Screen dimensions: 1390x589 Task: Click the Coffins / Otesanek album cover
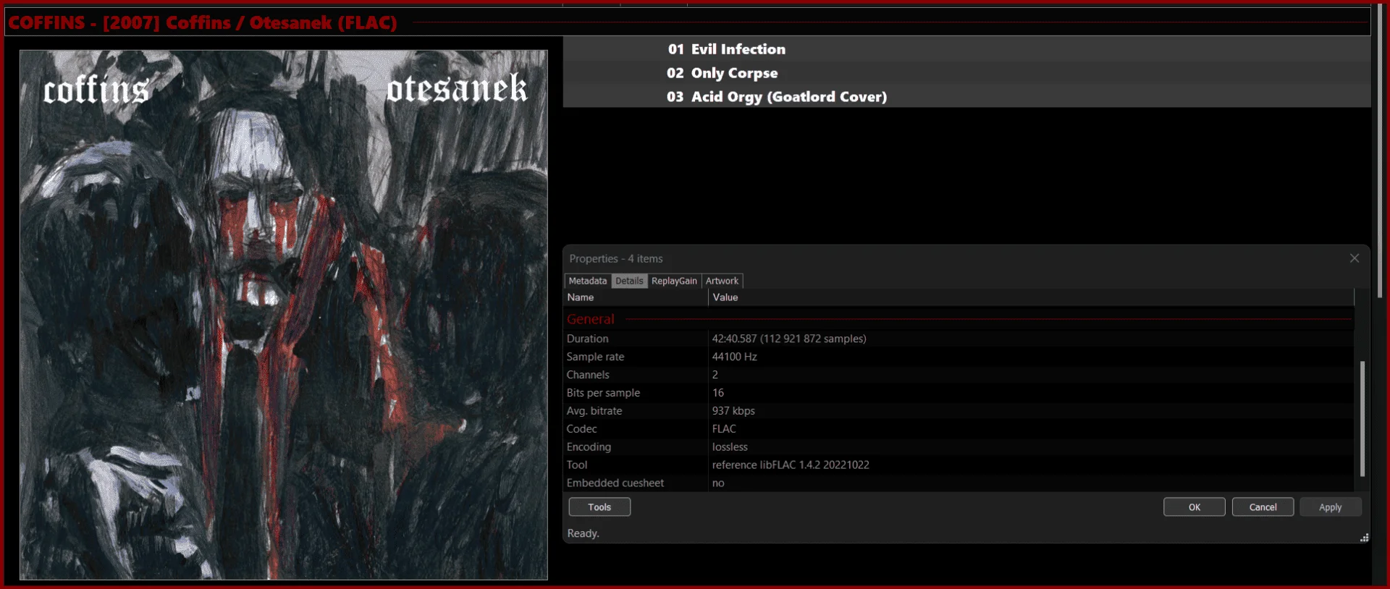click(284, 315)
